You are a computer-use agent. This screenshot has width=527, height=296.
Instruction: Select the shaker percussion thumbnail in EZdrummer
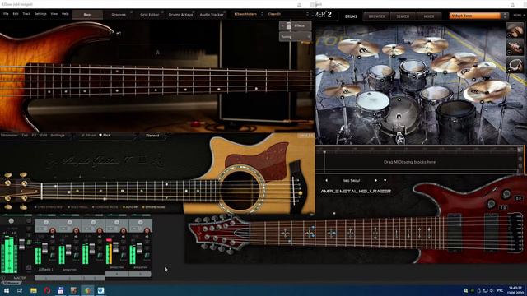click(x=515, y=48)
